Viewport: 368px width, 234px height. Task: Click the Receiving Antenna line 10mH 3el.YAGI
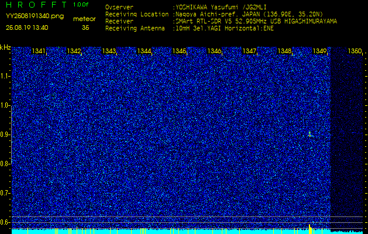pyautogui.click(x=190, y=29)
